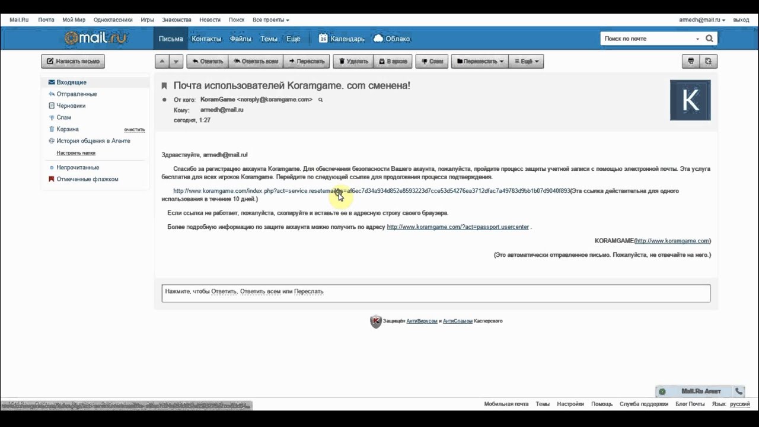This screenshot has height=427, width=759.
Task: Open http://www.koramgame.com signature link
Action: click(x=672, y=241)
